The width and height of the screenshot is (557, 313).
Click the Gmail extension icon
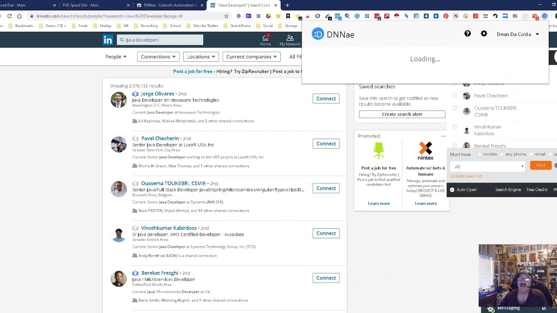click(x=535, y=16)
